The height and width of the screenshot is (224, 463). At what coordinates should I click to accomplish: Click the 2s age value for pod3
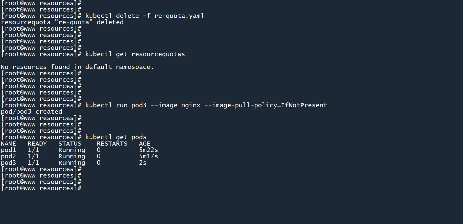tap(143, 163)
